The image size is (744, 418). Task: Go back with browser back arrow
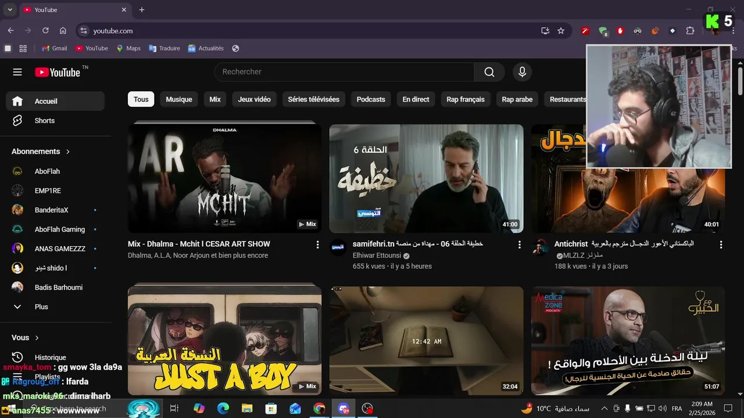click(10, 31)
